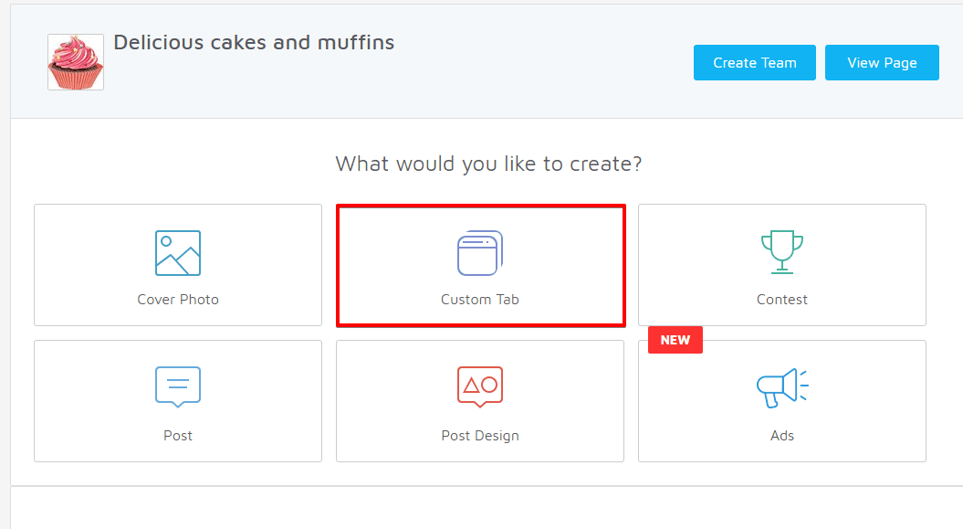Click the Contest trophy icon
963x529 pixels.
coord(781,252)
